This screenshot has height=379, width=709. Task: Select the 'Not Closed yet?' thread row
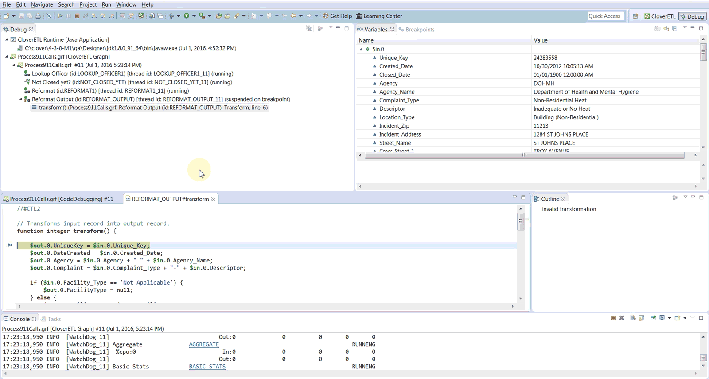128,82
